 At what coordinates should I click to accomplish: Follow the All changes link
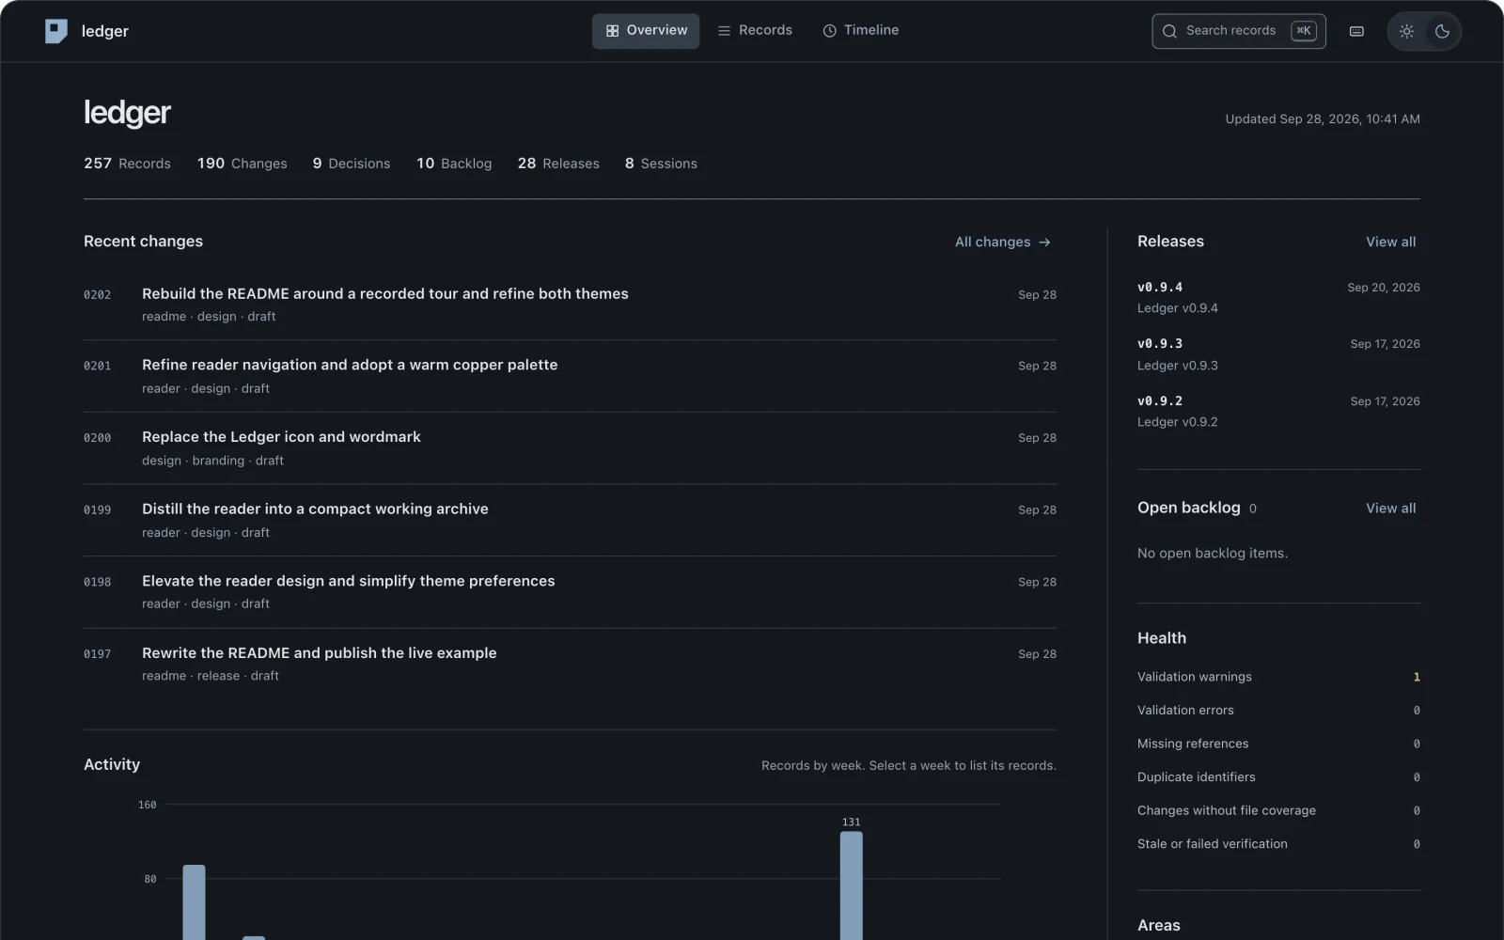tap(1003, 242)
